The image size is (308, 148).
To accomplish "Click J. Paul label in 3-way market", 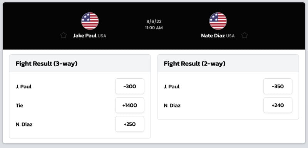I will (x=23, y=86).
